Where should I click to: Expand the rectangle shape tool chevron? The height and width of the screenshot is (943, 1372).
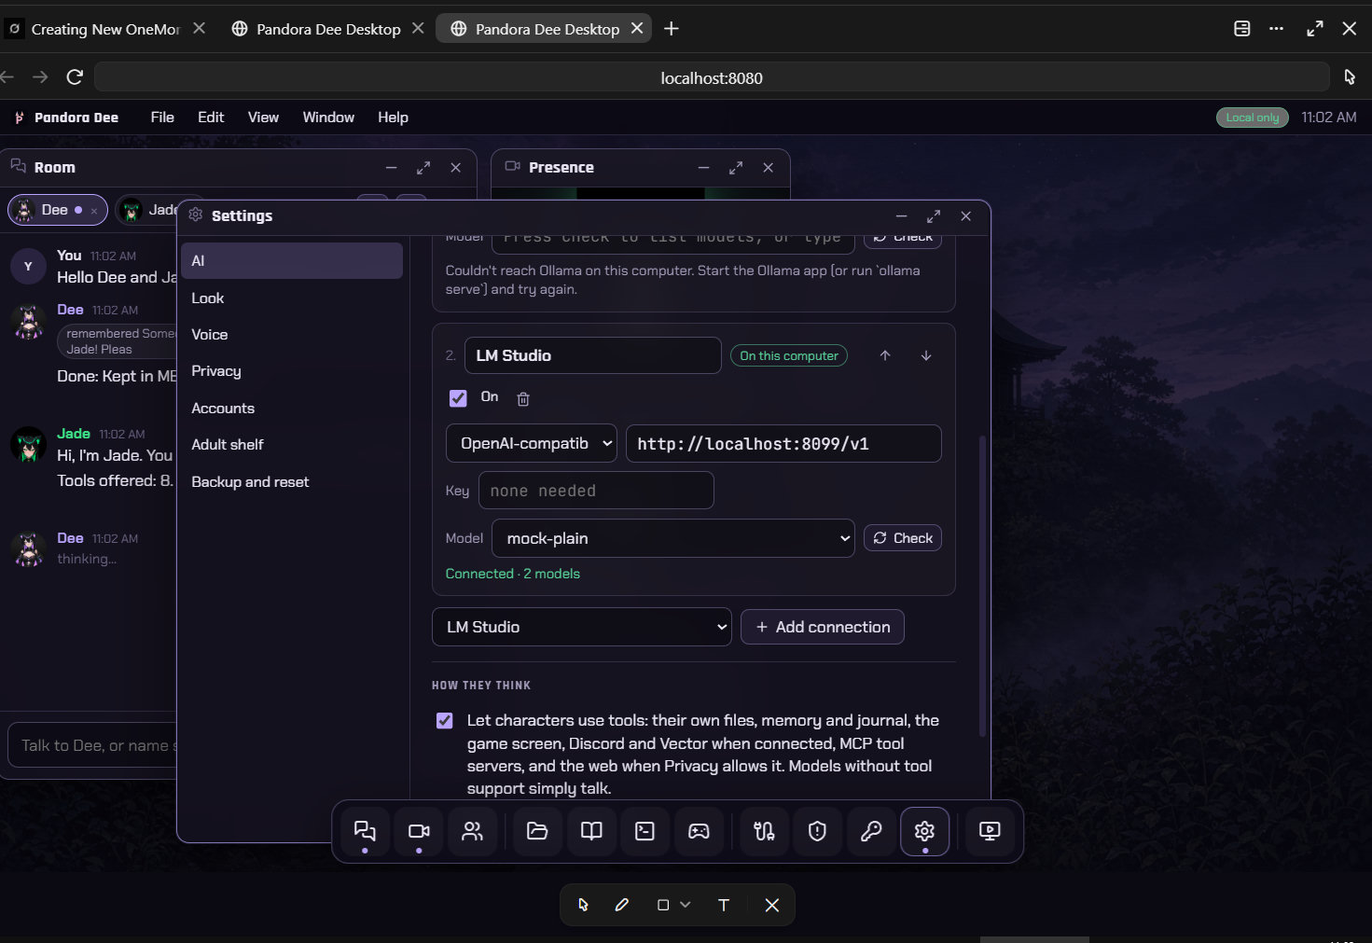[686, 905]
